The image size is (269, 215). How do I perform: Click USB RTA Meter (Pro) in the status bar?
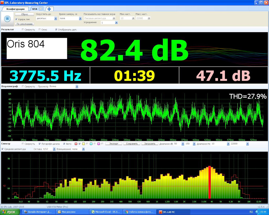coord(57,207)
